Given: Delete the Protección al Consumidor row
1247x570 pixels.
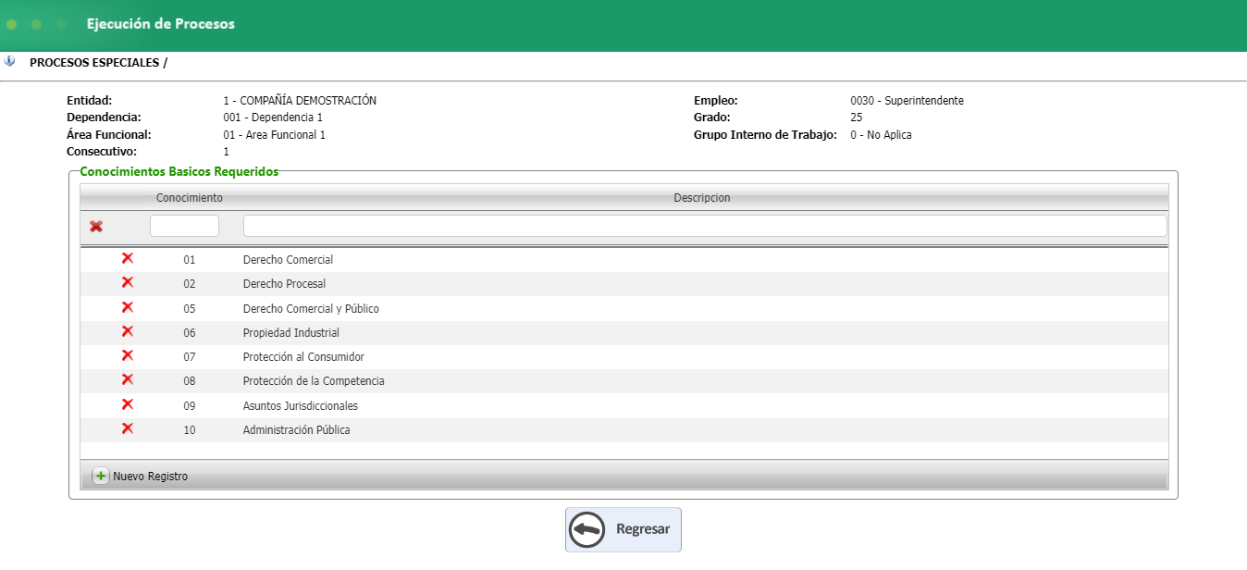Looking at the screenshot, I should [128, 355].
